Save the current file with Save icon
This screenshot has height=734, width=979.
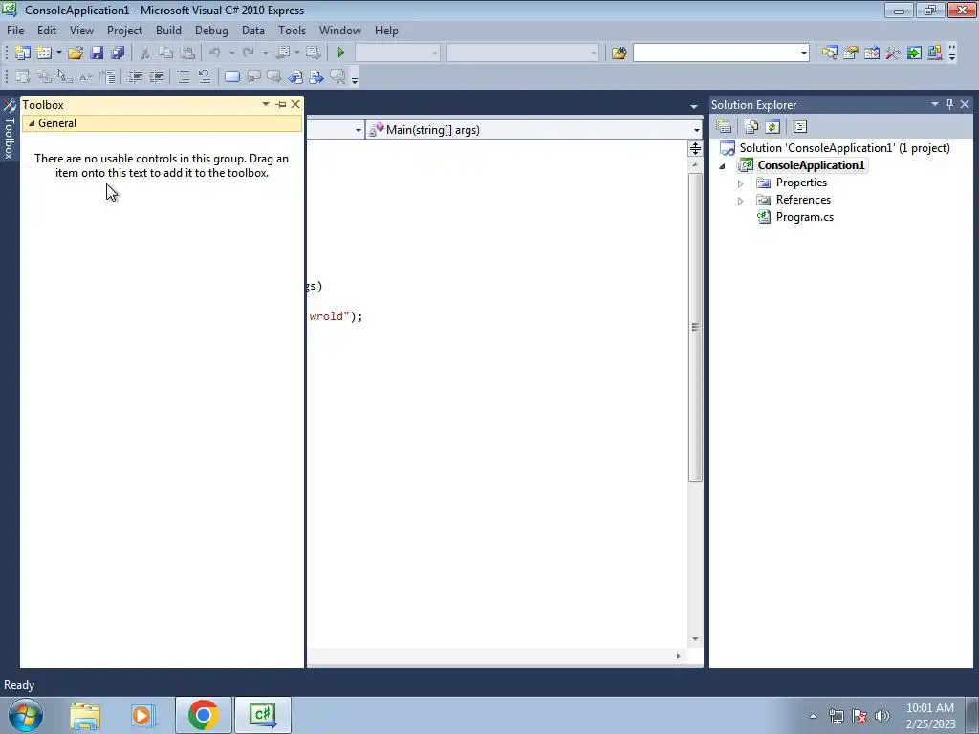pyautogui.click(x=97, y=54)
